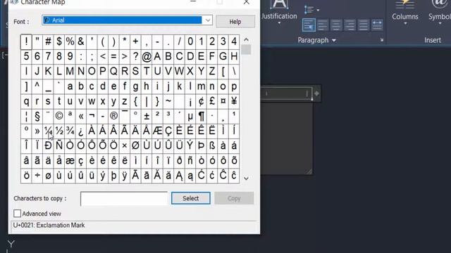The width and height of the screenshot is (451, 253).
Task: Click the text editor ruler in AutoCAD
Action: (287, 93)
